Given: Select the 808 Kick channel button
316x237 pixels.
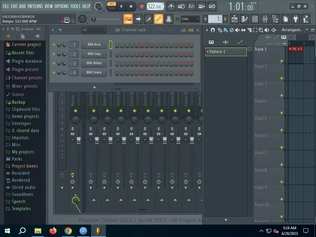Looking at the screenshot, I should pos(94,44).
